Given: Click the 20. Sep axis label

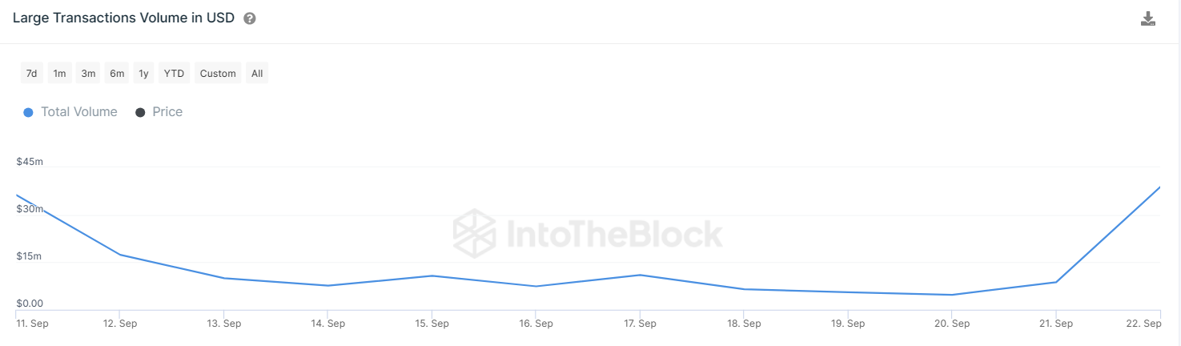Looking at the screenshot, I should click(x=951, y=324).
